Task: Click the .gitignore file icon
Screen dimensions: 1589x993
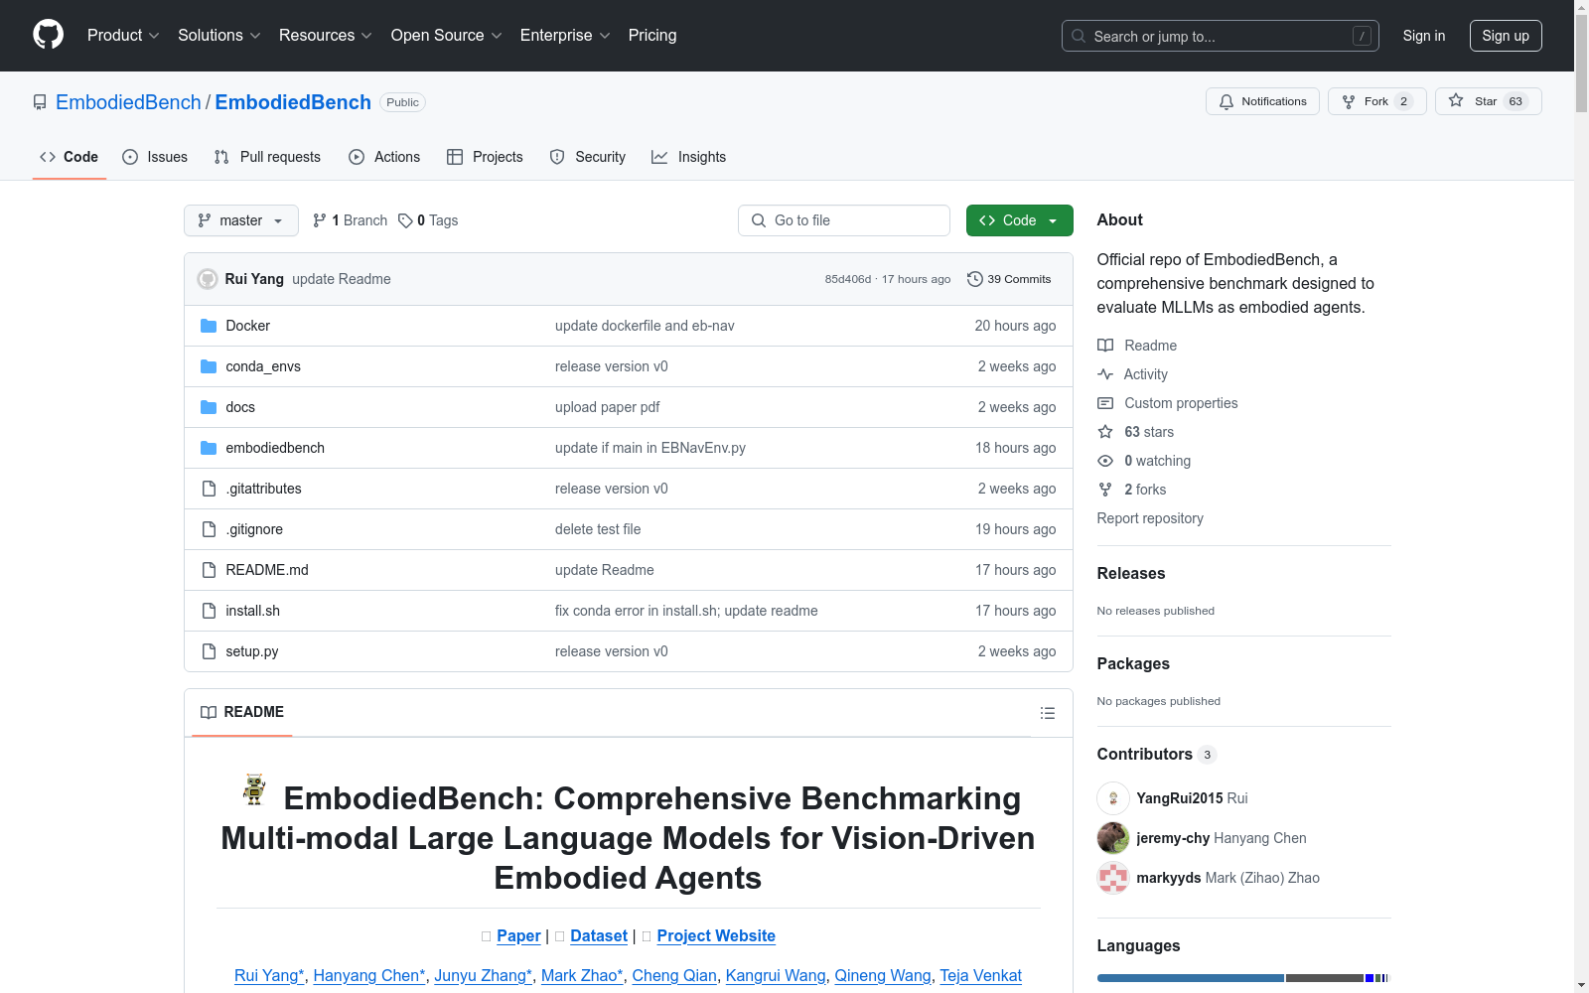Action: [209, 529]
